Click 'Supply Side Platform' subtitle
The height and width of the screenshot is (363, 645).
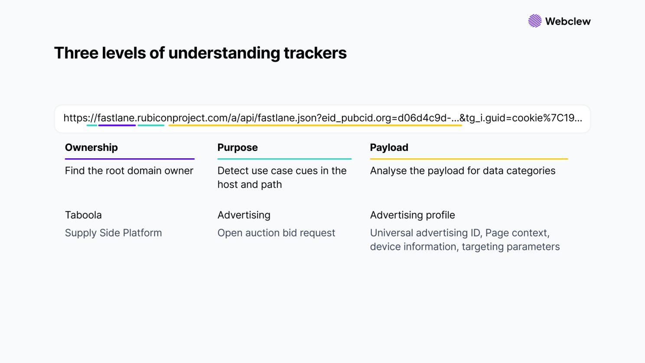click(114, 233)
